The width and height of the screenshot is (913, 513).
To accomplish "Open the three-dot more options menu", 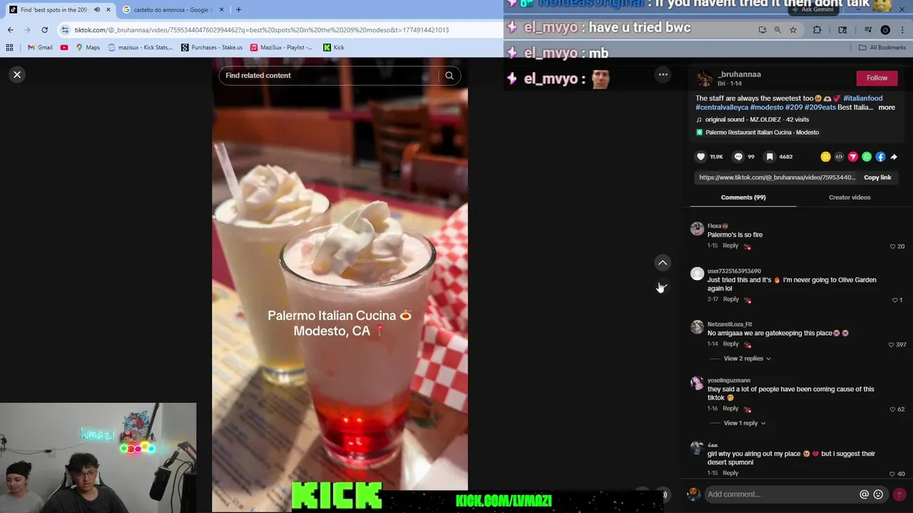I will click(663, 75).
